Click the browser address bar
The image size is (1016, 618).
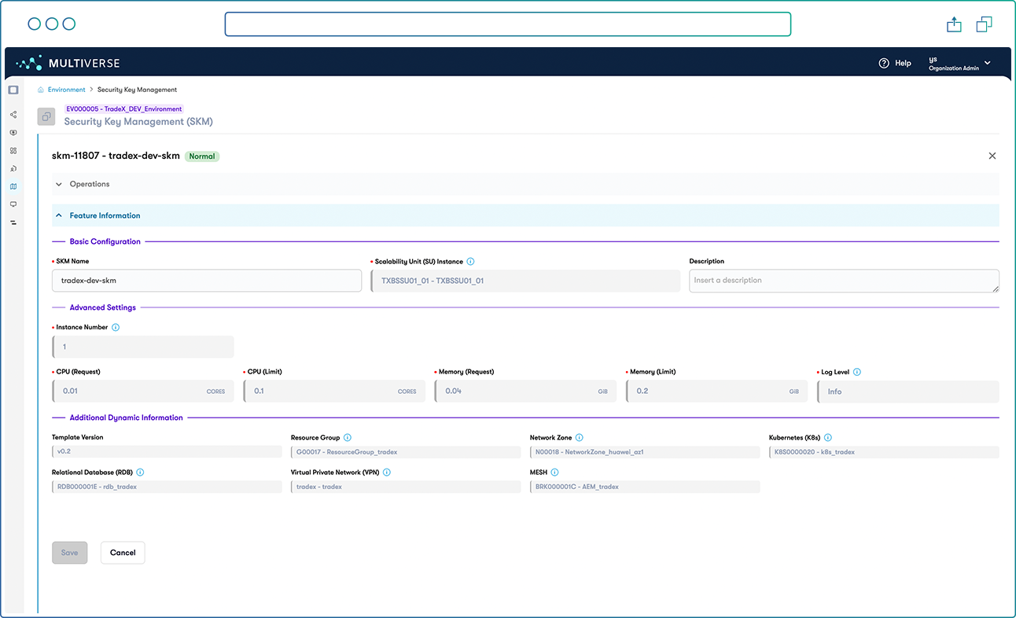(x=507, y=24)
